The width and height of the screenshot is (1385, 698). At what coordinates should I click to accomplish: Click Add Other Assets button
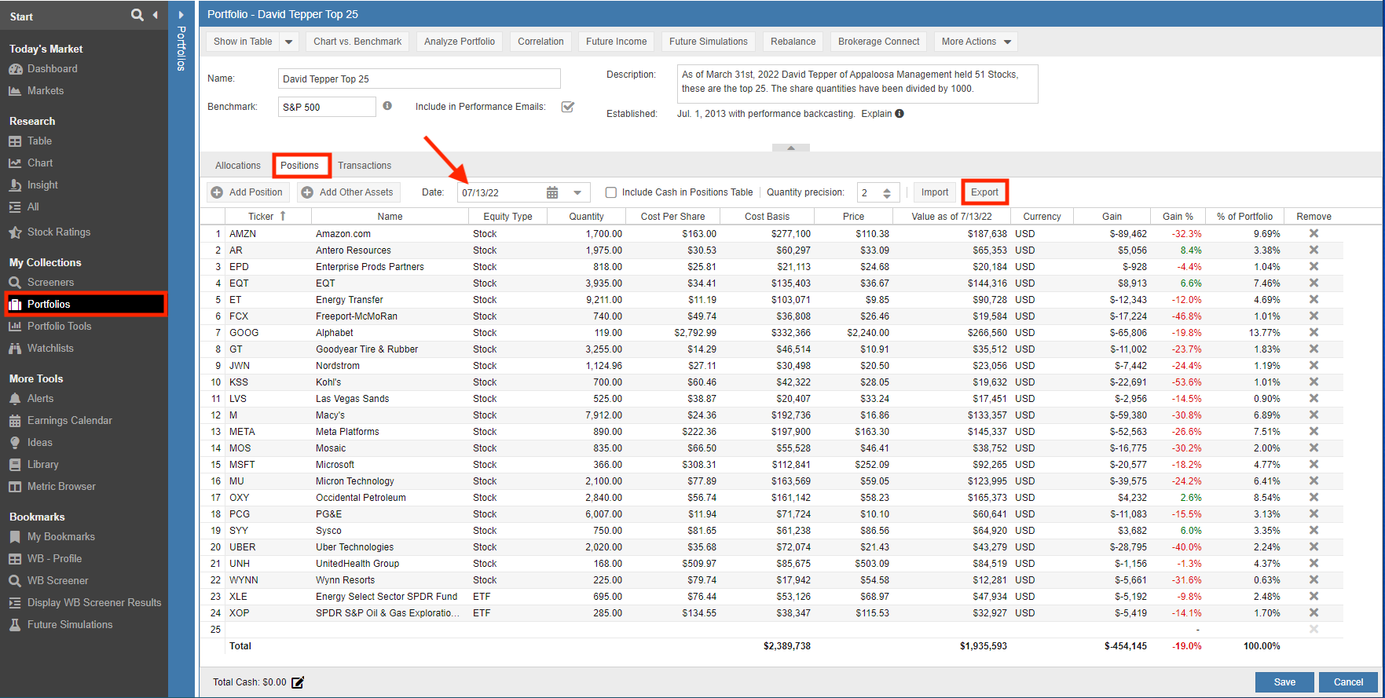click(x=348, y=192)
